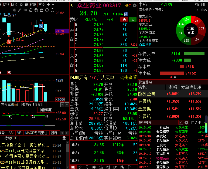The image size is (208, 169).
Task: Zoom out with the minus circle icon
Action: (x=53, y=10)
